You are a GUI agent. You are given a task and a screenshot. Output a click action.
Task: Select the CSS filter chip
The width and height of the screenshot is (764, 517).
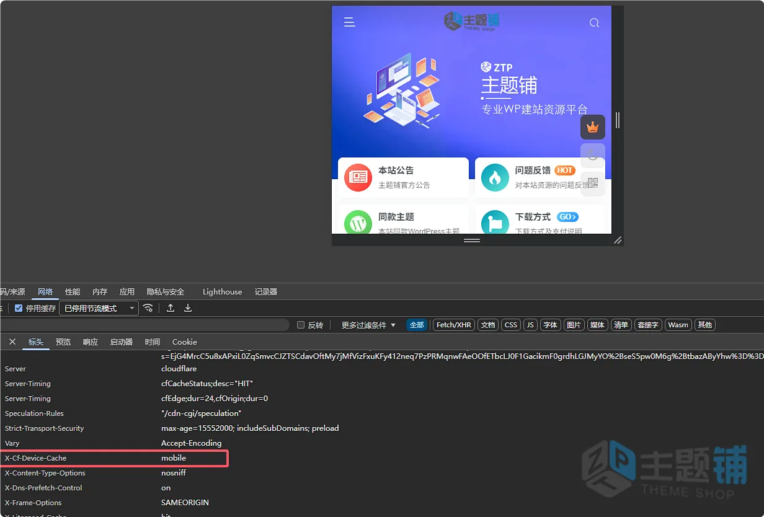click(x=511, y=325)
